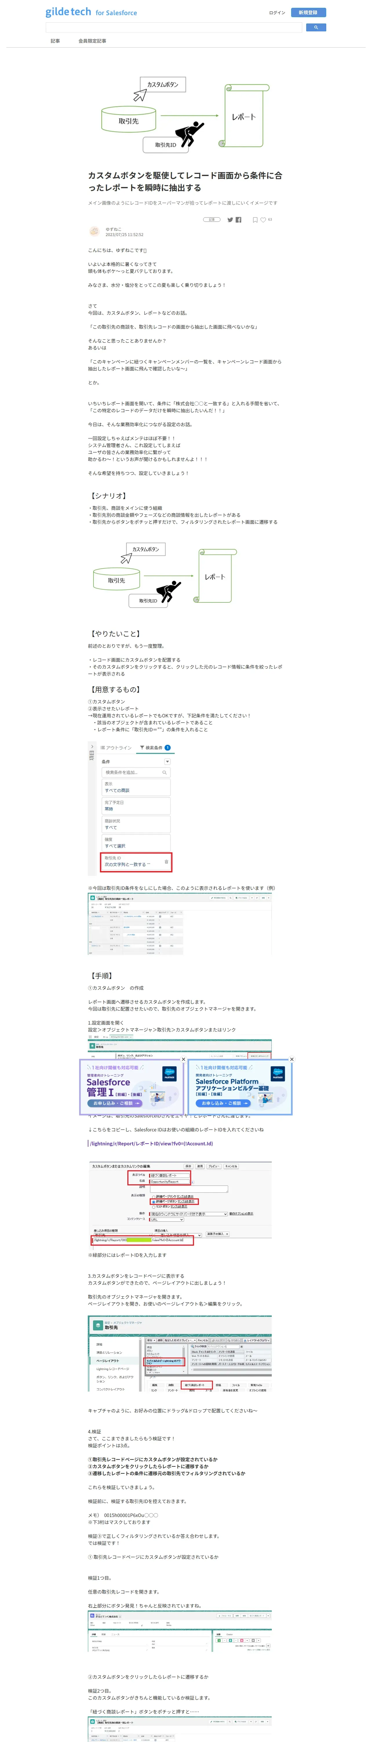This screenshot has height=1742, width=372.
Task: Open author name ゆずねこ
Action: 113,229
